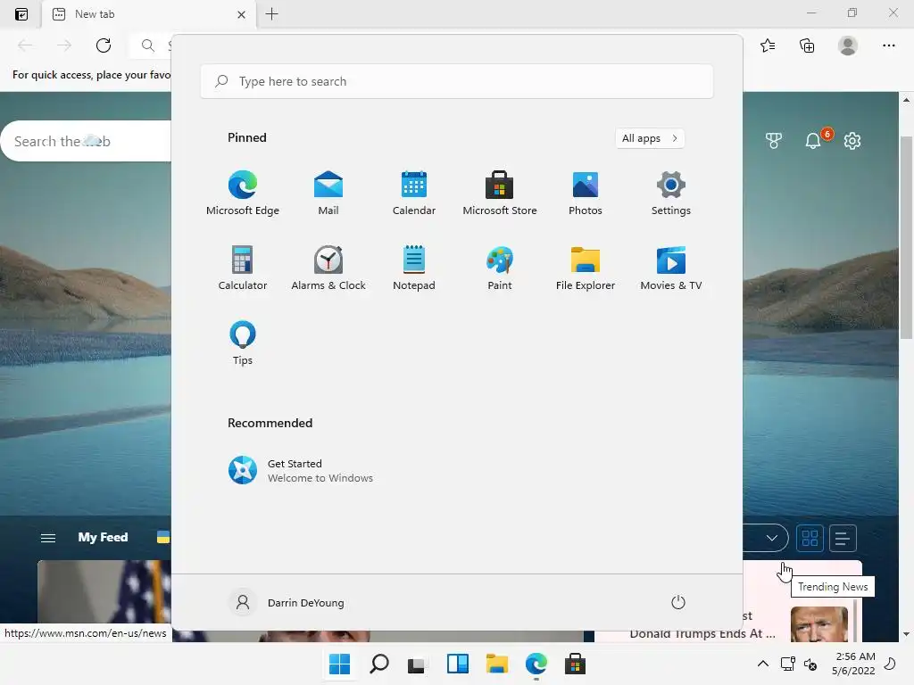Image resolution: width=914 pixels, height=685 pixels.
Task: Select My Feed tab
Action: click(x=104, y=537)
